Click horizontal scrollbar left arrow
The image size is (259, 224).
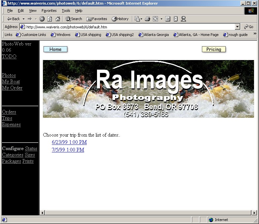coord(42,213)
